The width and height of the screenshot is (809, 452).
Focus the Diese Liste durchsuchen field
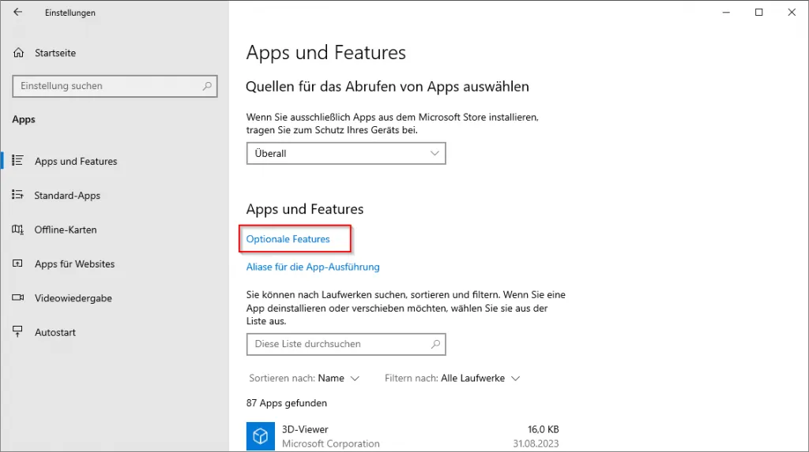pyautogui.click(x=340, y=344)
